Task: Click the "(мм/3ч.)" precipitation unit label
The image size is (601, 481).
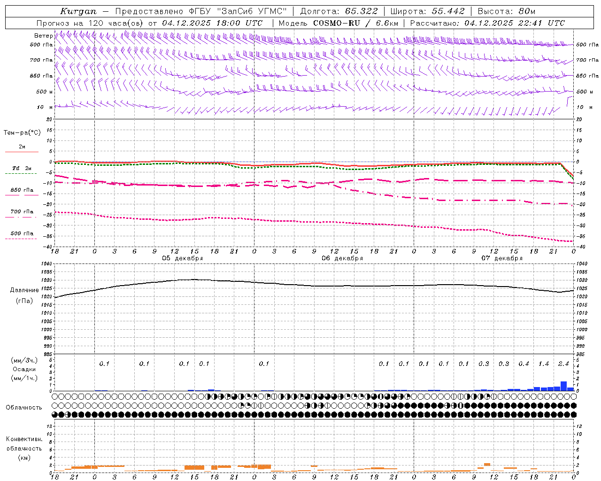Action: pyautogui.click(x=24, y=360)
